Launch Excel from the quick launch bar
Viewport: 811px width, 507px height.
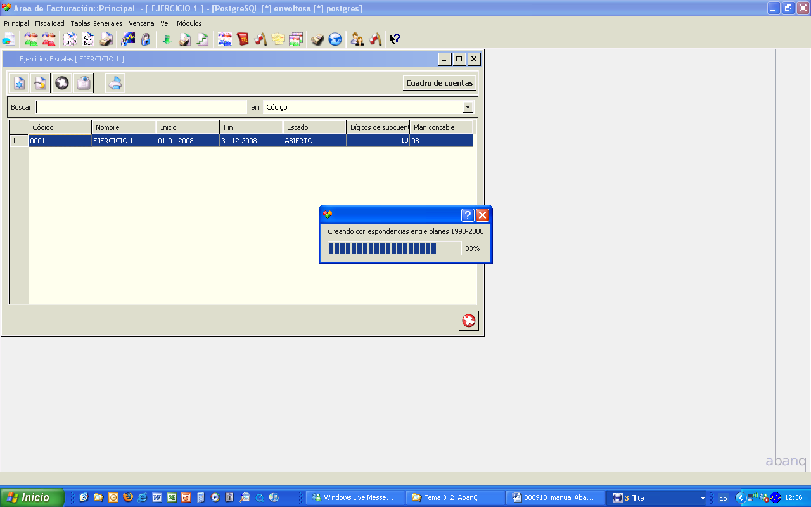(x=172, y=497)
